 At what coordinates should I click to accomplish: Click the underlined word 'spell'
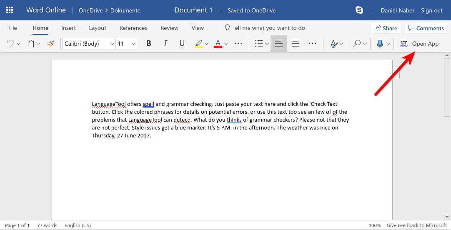(148, 104)
